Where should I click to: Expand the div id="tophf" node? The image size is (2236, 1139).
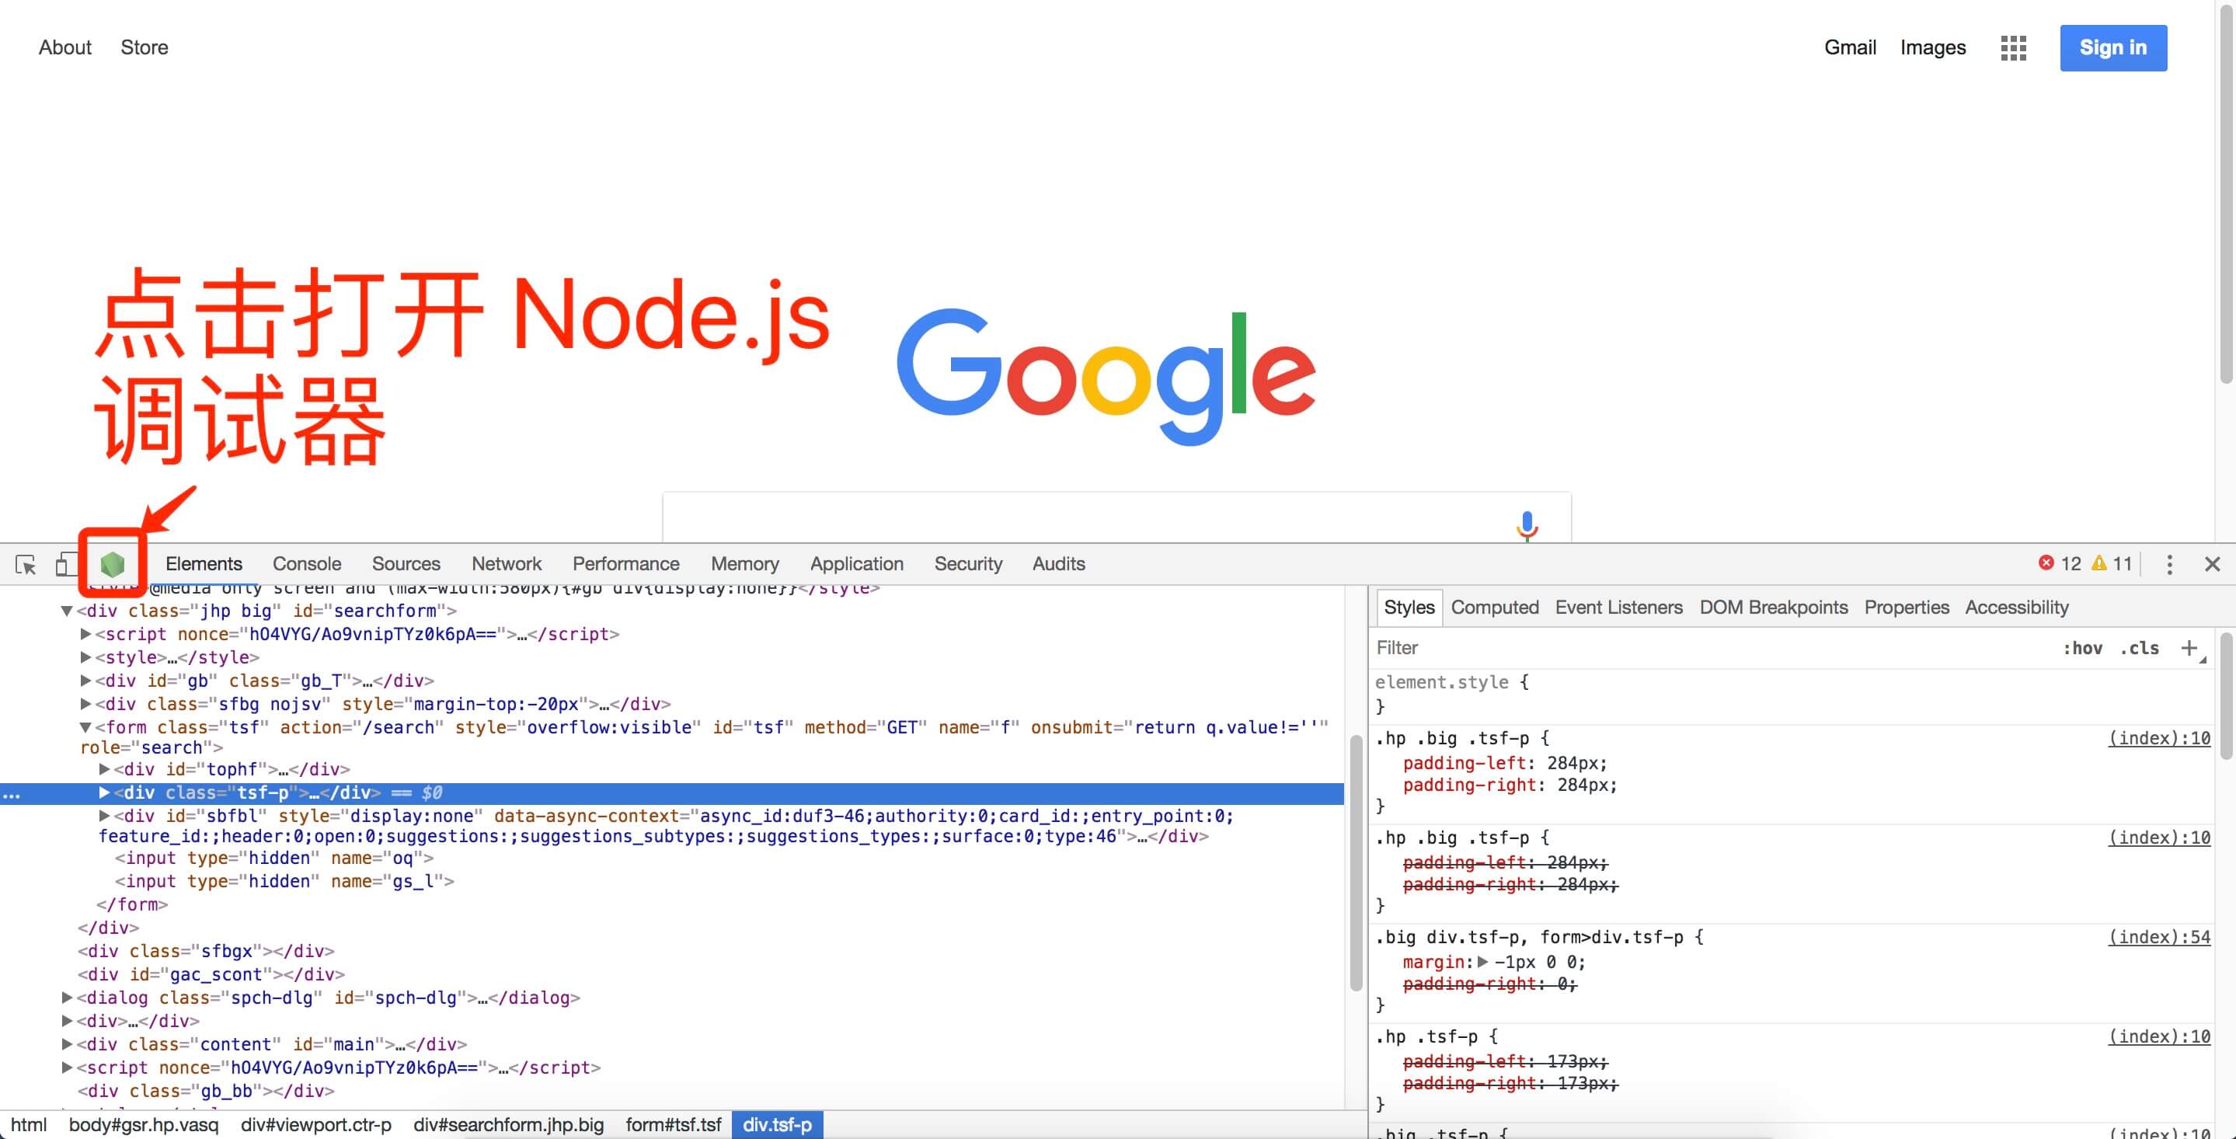(104, 769)
